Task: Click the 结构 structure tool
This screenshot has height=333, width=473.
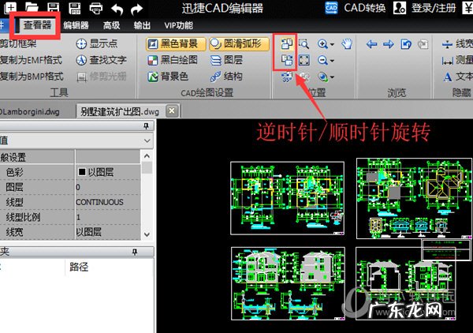Action: point(226,77)
